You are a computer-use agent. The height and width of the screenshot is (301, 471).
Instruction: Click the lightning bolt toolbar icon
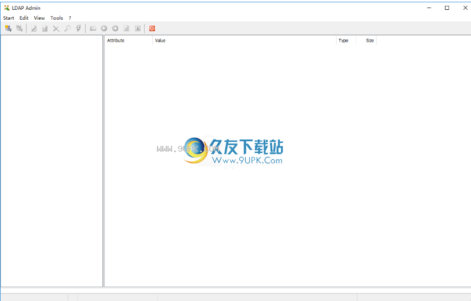78,28
